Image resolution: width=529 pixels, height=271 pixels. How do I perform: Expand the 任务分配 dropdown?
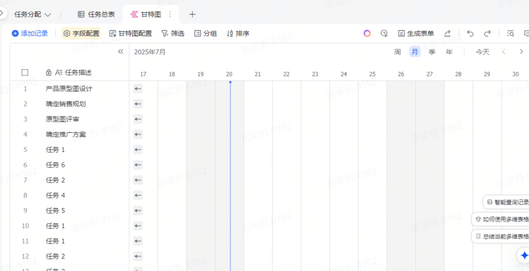(x=33, y=14)
